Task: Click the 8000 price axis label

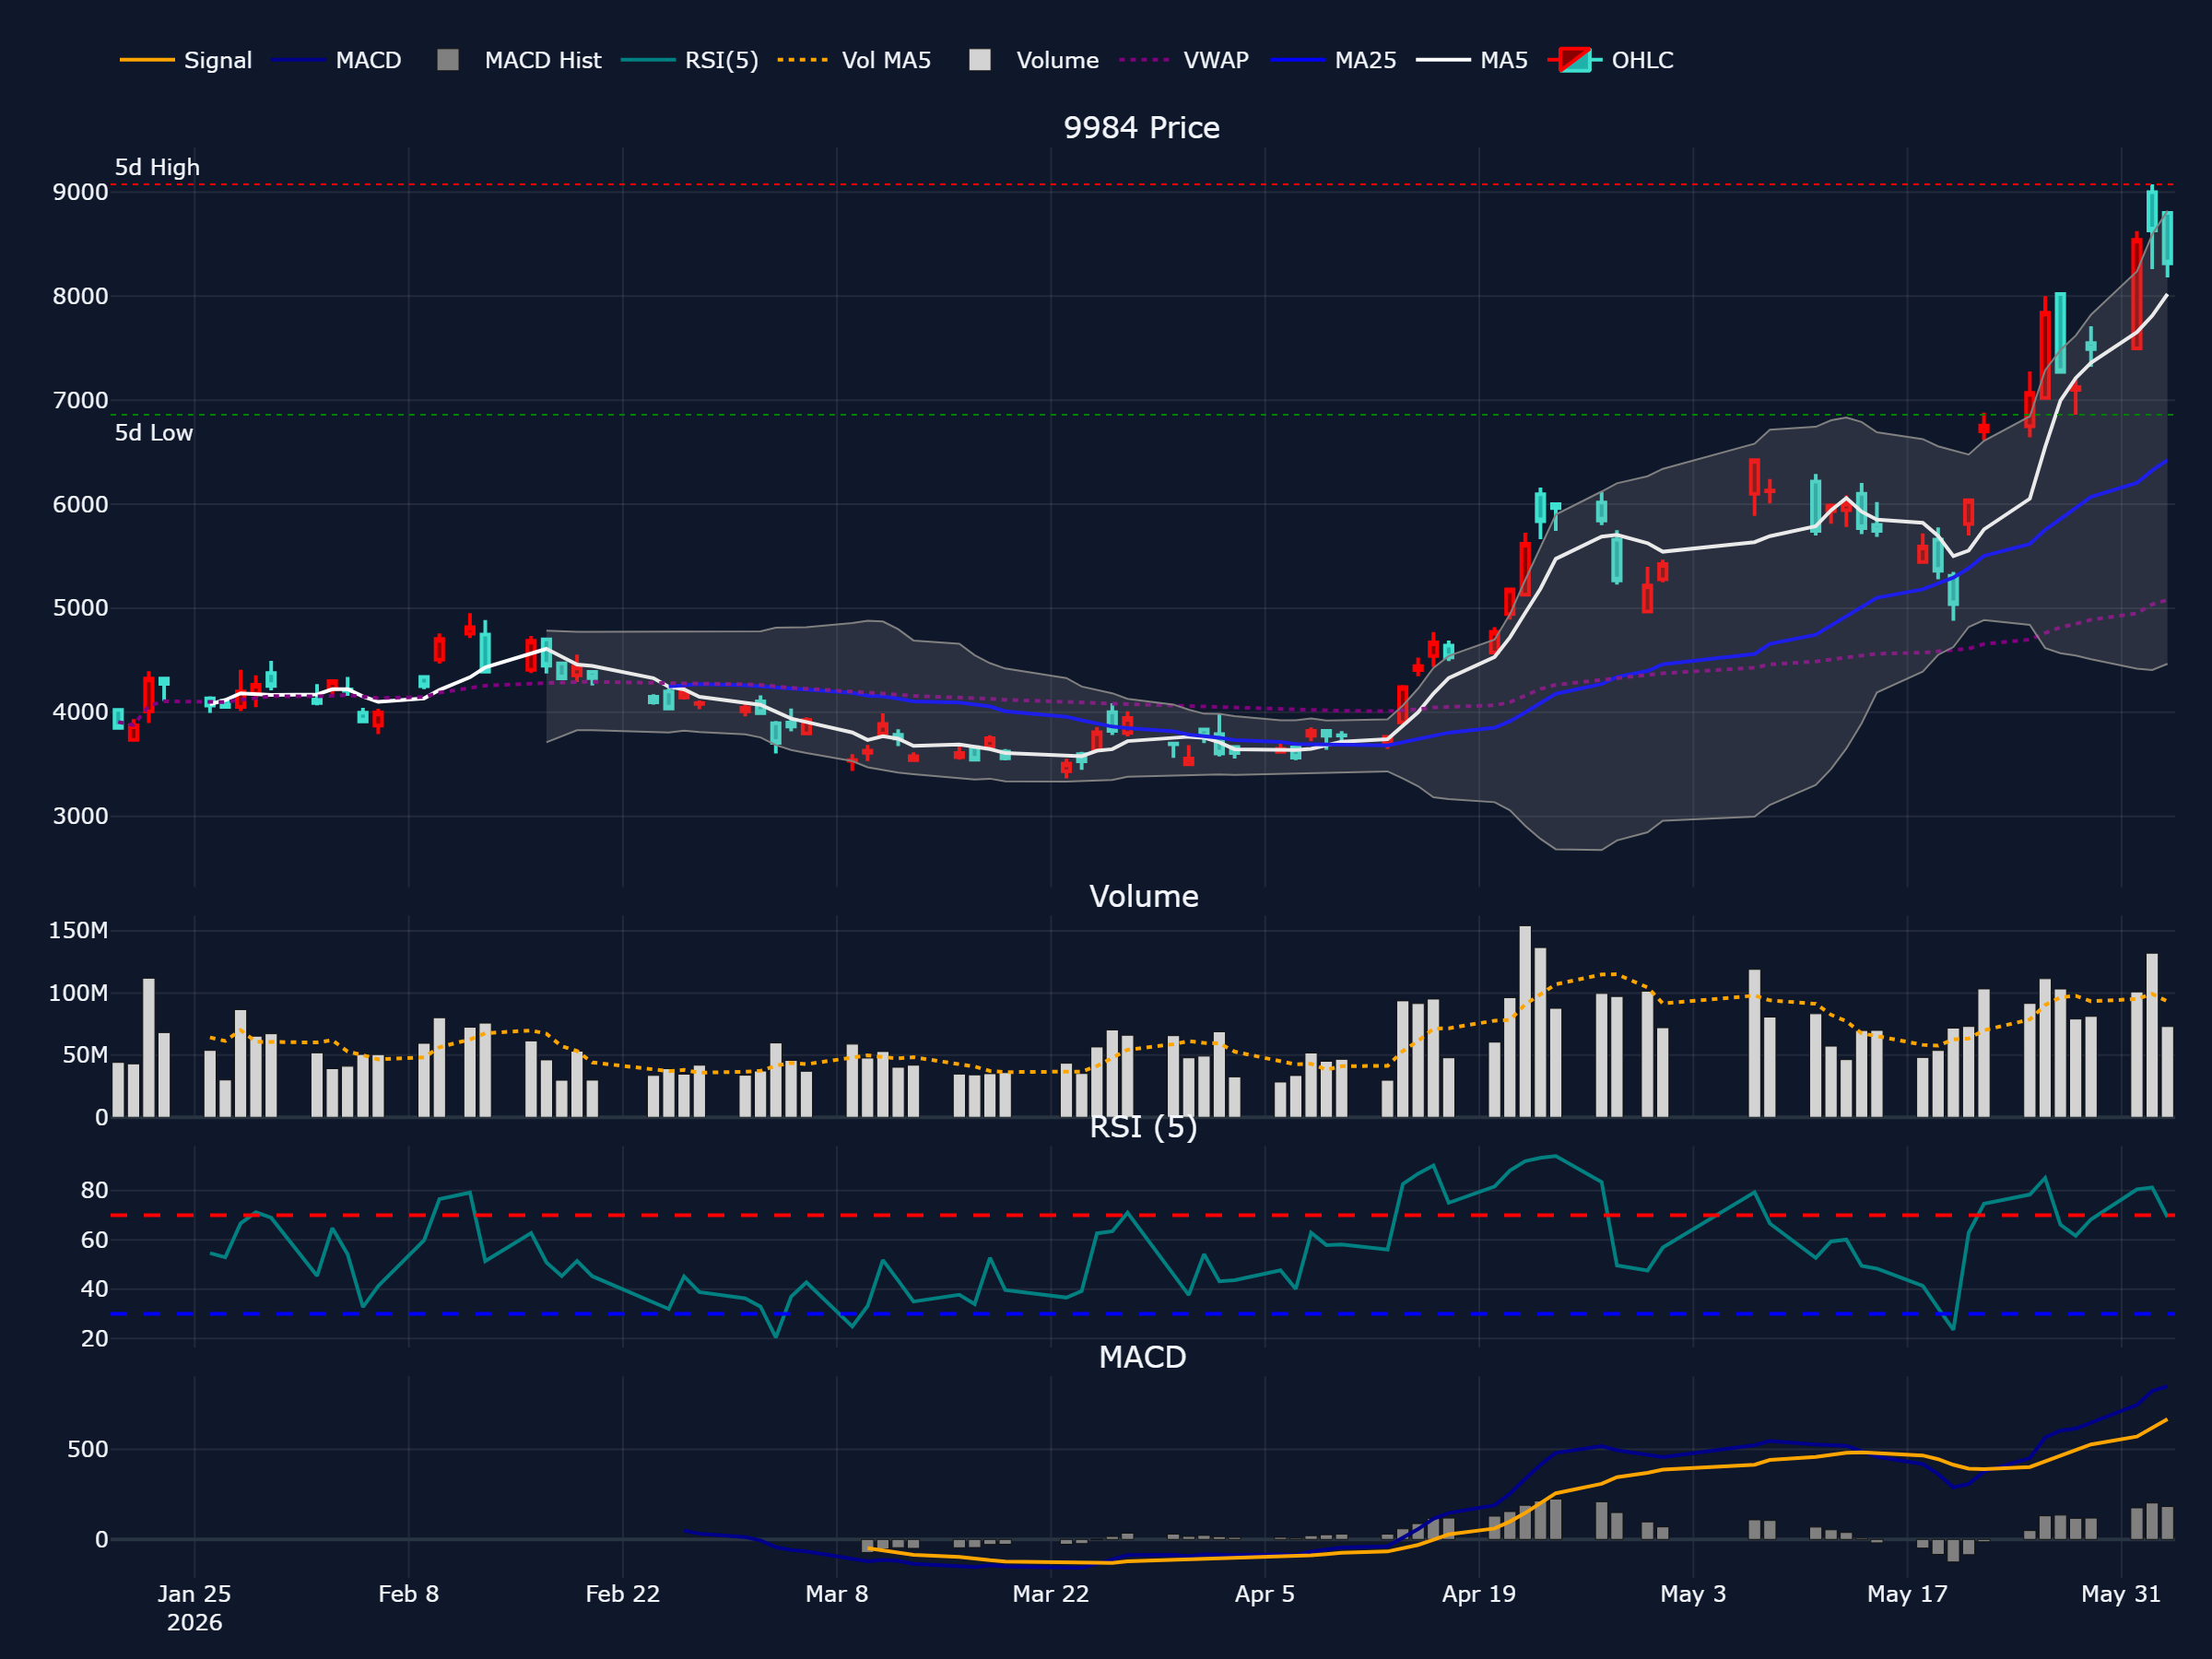Action: click(x=80, y=296)
